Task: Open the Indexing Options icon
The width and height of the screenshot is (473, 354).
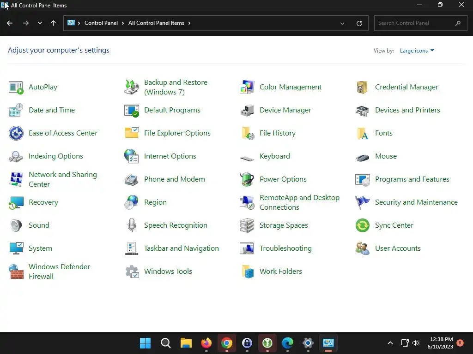Action: pos(16,156)
